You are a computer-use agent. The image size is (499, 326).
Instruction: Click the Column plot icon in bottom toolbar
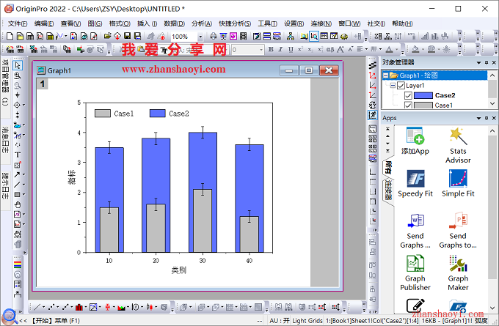pos(79,307)
